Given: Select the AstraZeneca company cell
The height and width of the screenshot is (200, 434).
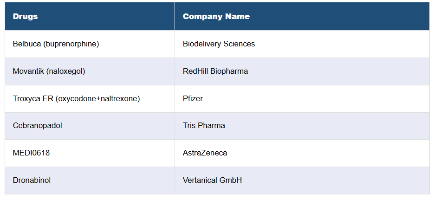Looking at the screenshot, I should pos(205,153).
